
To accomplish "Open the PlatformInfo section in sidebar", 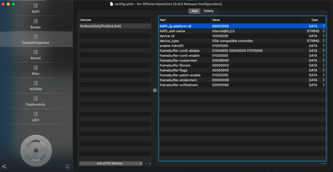I will (x=36, y=101).
